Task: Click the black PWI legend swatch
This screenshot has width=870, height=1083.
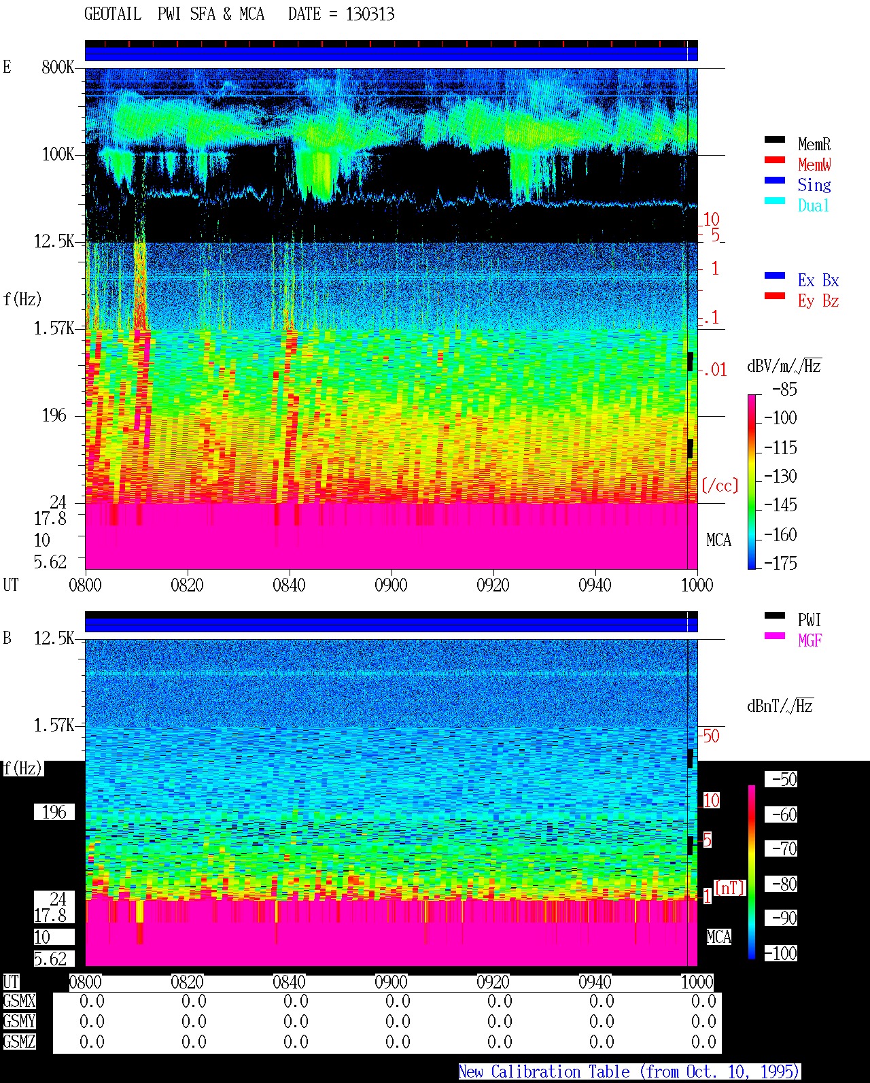Action: [x=775, y=615]
